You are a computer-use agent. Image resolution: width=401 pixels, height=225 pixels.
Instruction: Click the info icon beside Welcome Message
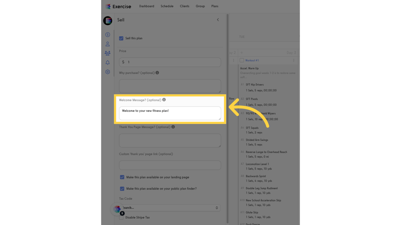(x=164, y=100)
